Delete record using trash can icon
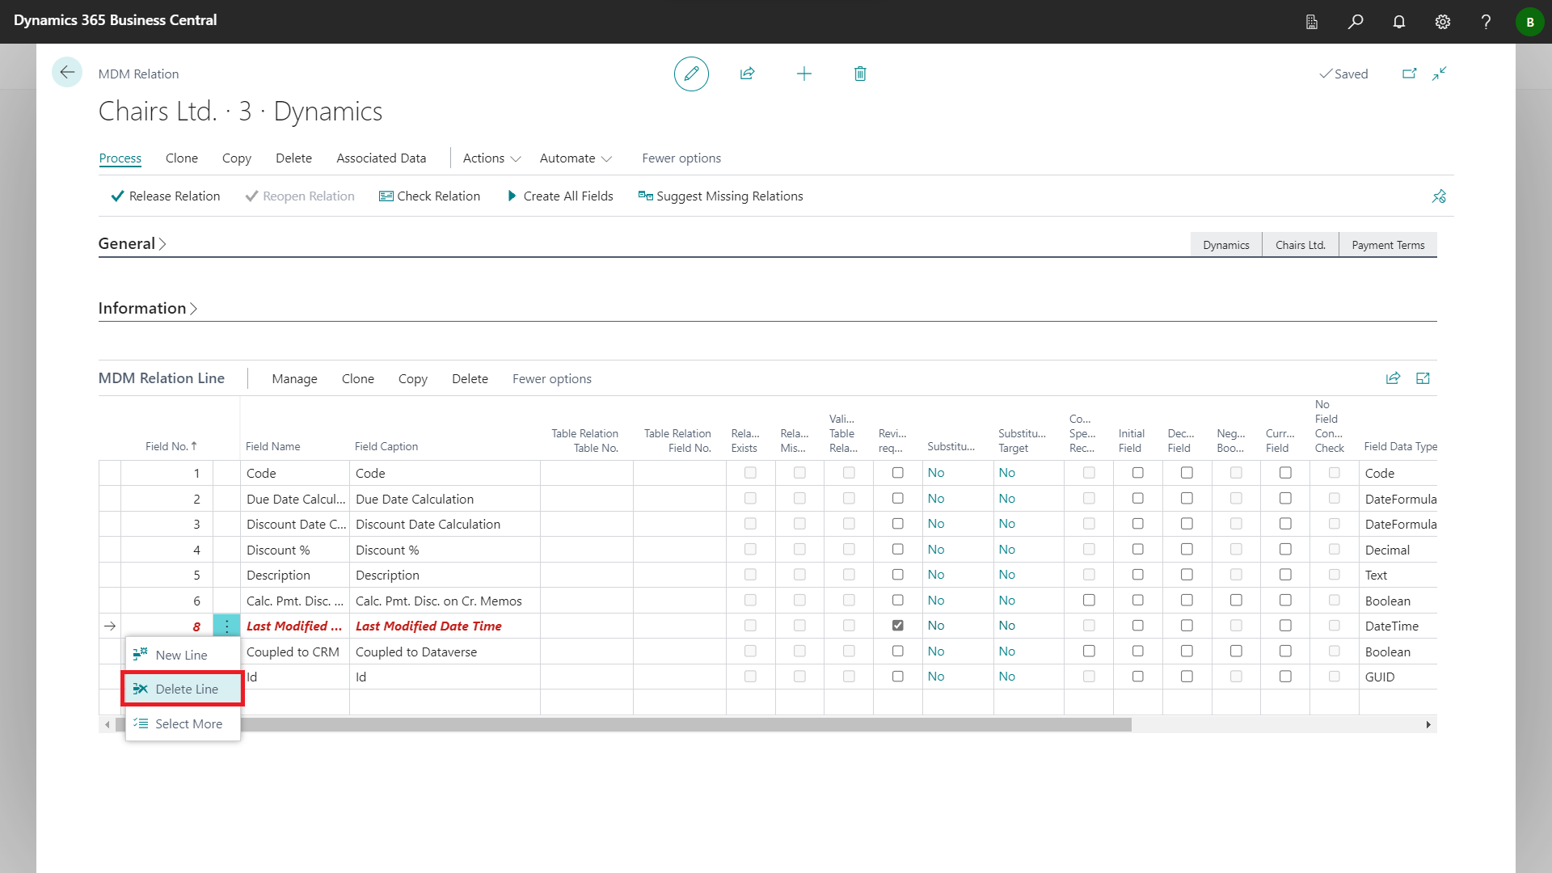The image size is (1552, 873). tap(860, 74)
